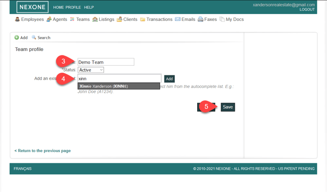Click the Search text in toolbar
The image size is (327, 192).
point(44,37)
